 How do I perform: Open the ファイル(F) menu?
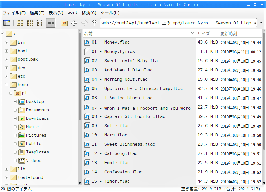pyautogui.click(x=14, y=13)
